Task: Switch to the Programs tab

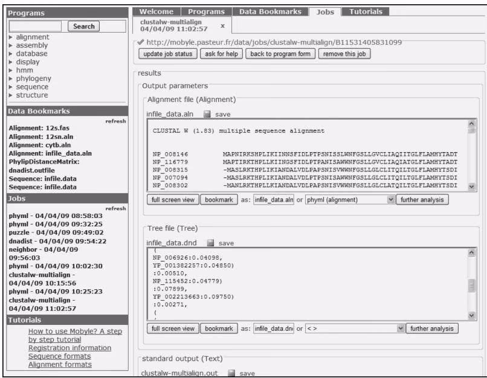Action: 206,11
